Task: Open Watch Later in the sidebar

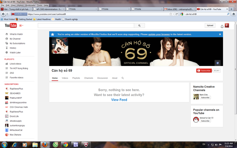Action: pyautogui.click(x=15, y=52)
